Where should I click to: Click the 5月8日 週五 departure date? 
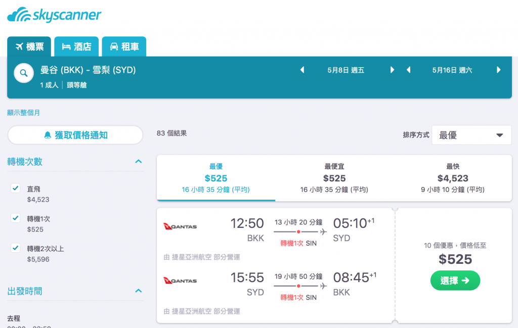pos(346,70)
